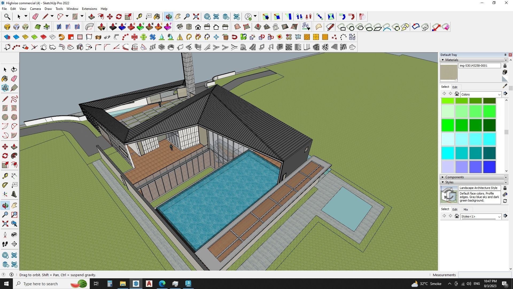The width and height of the screenshot is (513, 289).
Task: Toggle the Default Tray pin auto-hide
Action: pos(505,55)
